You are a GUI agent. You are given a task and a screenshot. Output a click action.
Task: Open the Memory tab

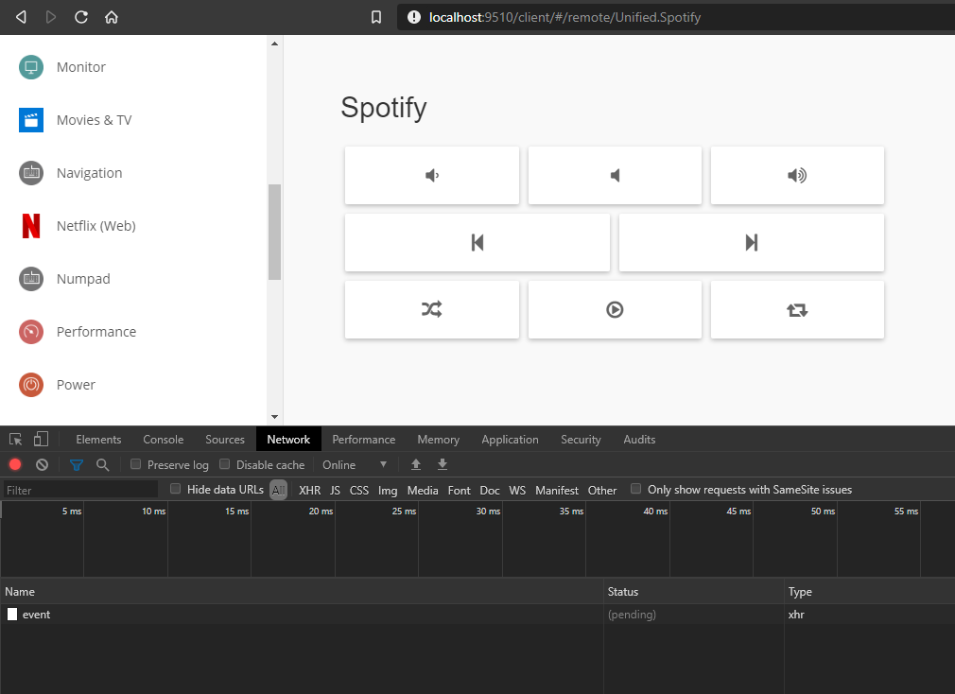(x=439, y=439)
